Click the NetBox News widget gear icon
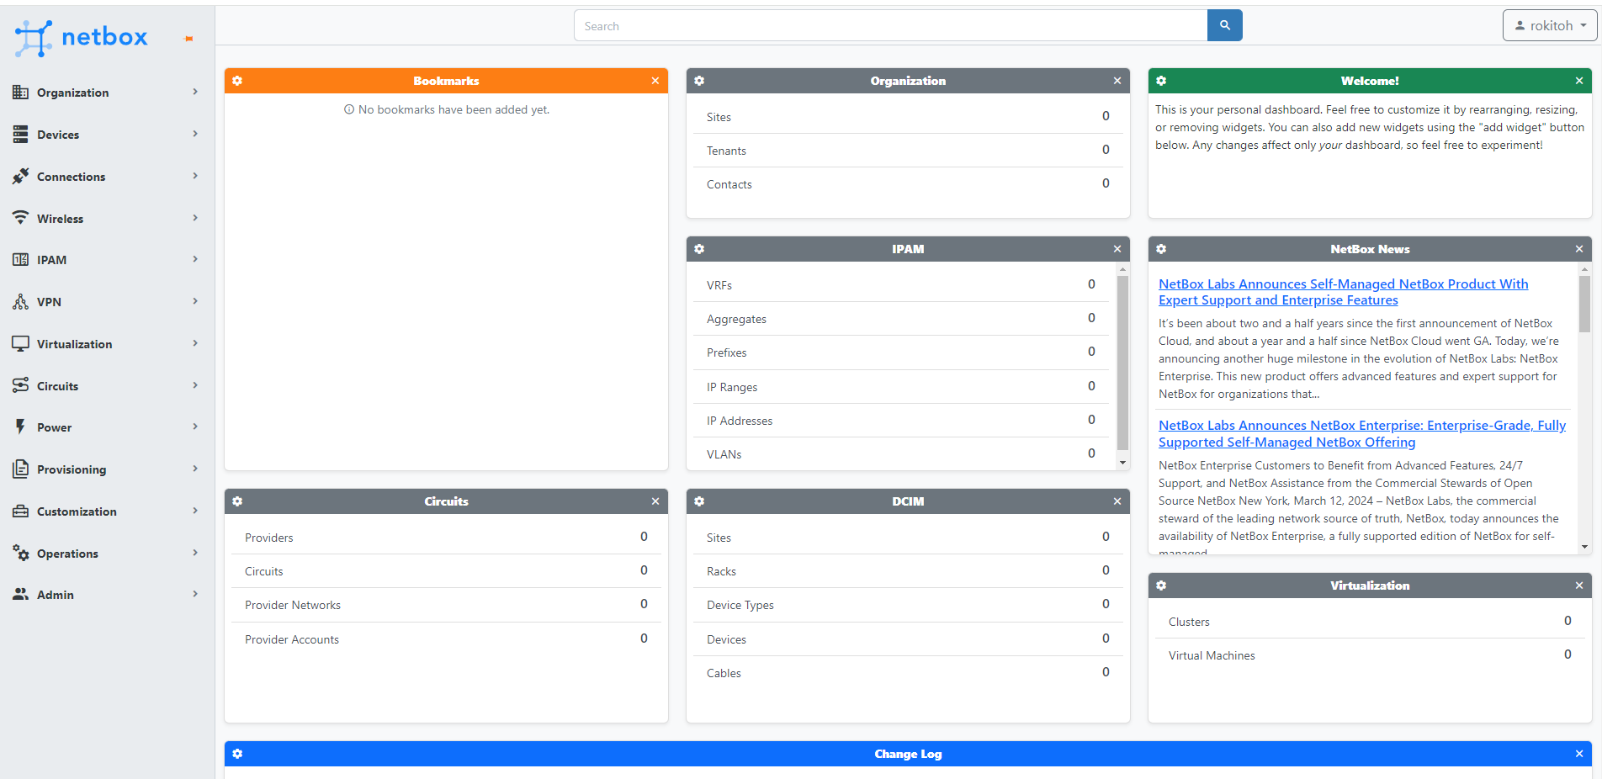The height and width of the screenshot is (779, 1602). click(1161, 249)
